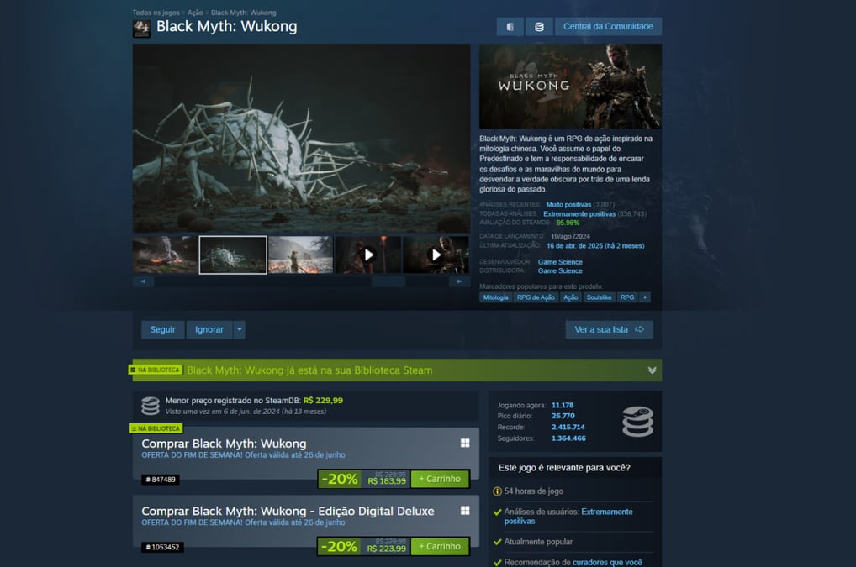The image size is (856, 567).
Task: Click the Ignorar button
Action: point(209,329)
